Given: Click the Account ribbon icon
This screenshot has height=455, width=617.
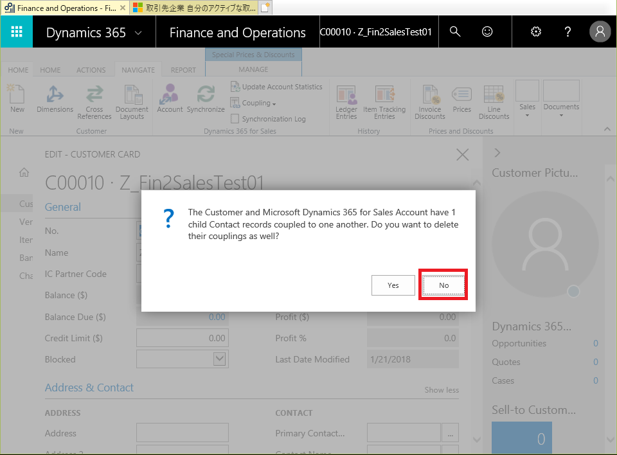Looking at the screenshot, I should tap(170, 98).
